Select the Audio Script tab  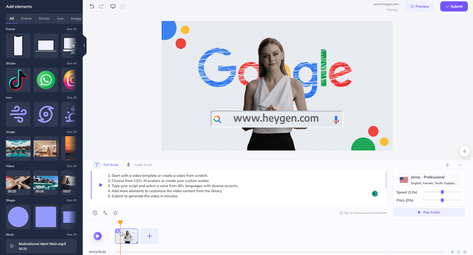[x=139, y=165]
